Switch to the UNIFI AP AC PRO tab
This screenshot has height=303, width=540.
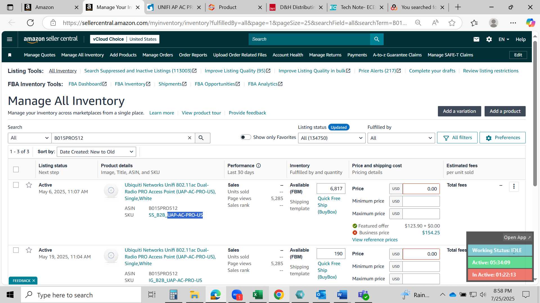(174, 7)
